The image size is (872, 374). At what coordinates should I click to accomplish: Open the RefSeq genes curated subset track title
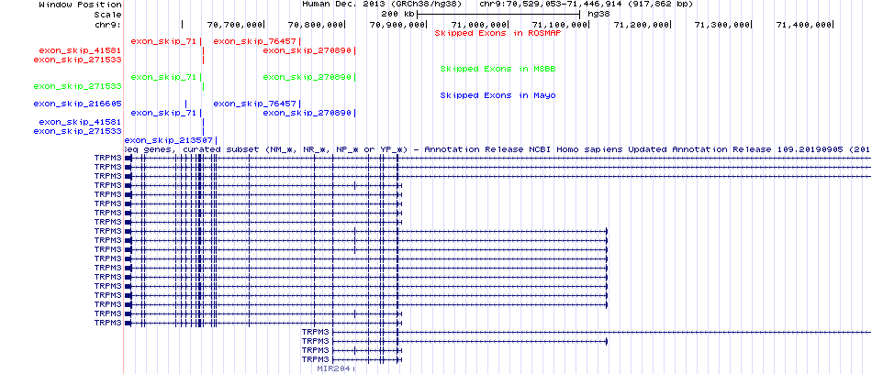[496, 148]
